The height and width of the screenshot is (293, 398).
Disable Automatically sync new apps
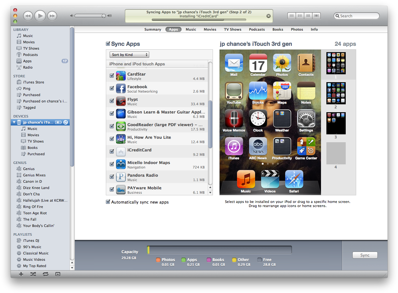click(108, 202)
